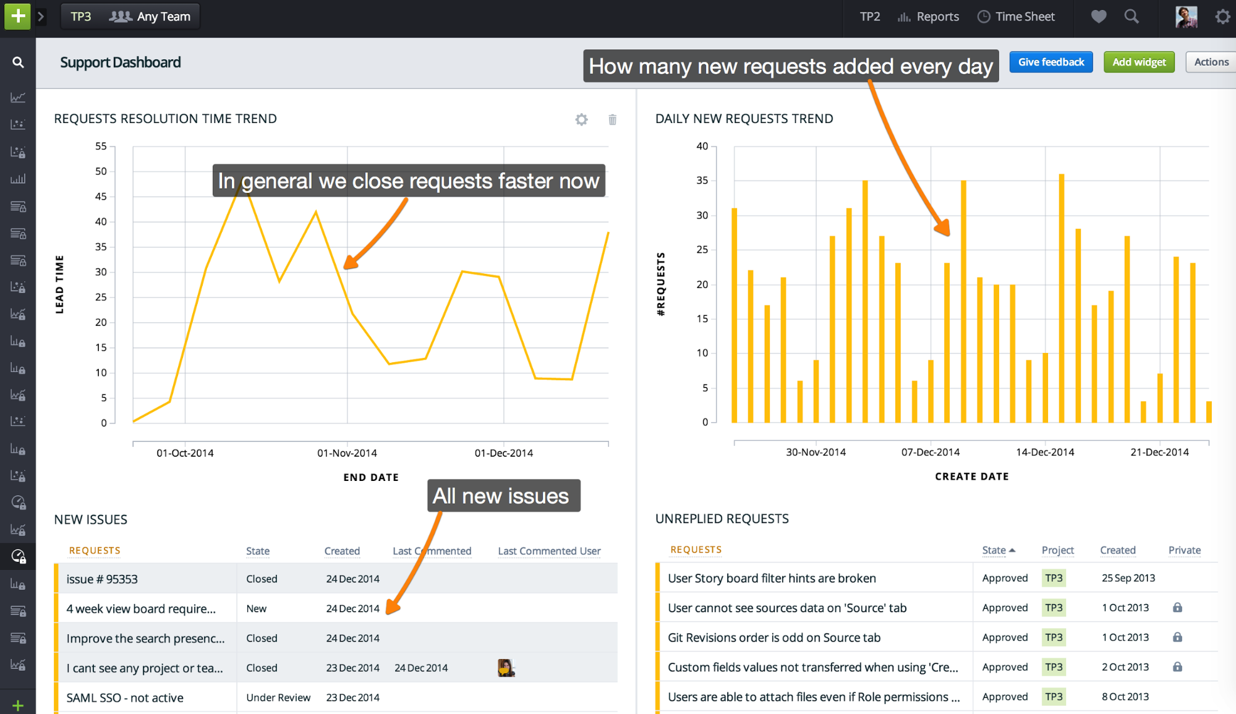Open the settings gear in top bar
The width and height of the screenshot is (1236, 714).
(1223, 16)
